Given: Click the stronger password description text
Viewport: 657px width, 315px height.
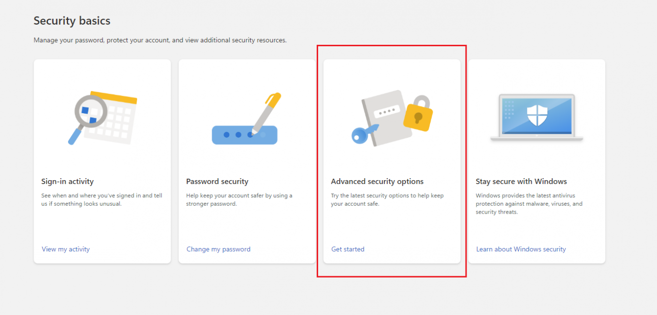Looking at the screenshot, I should [x=239, y=199].
